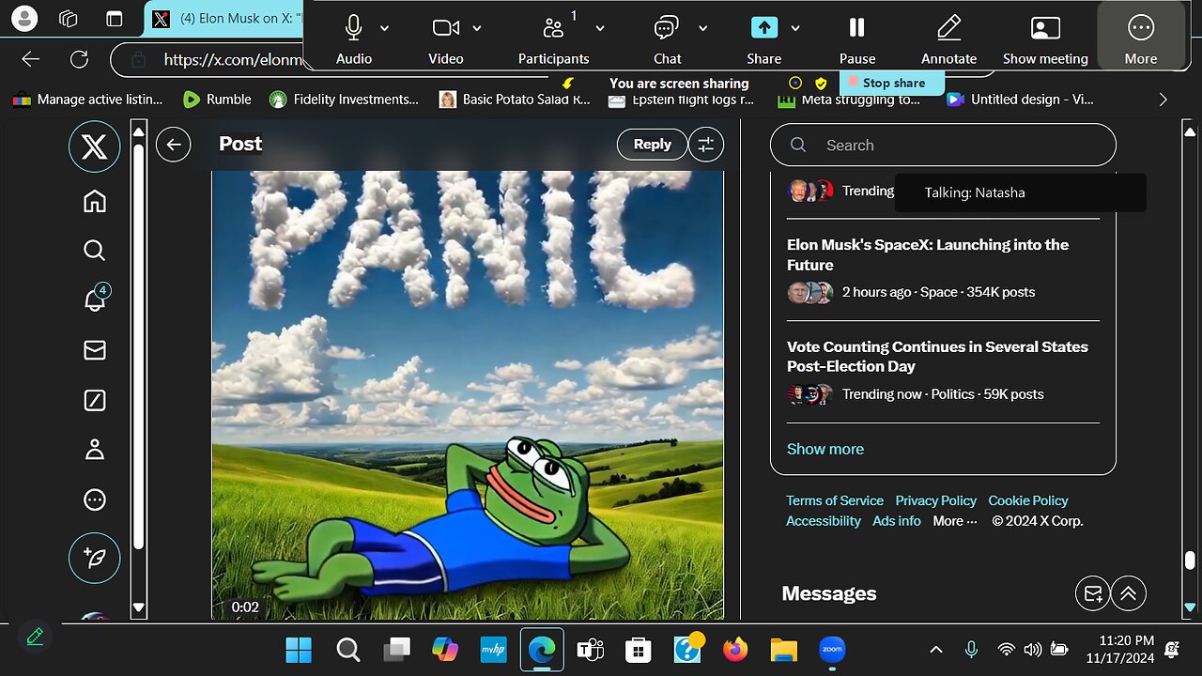
Task: Mute Zoom audio microphone
Action: pos(353,38)
